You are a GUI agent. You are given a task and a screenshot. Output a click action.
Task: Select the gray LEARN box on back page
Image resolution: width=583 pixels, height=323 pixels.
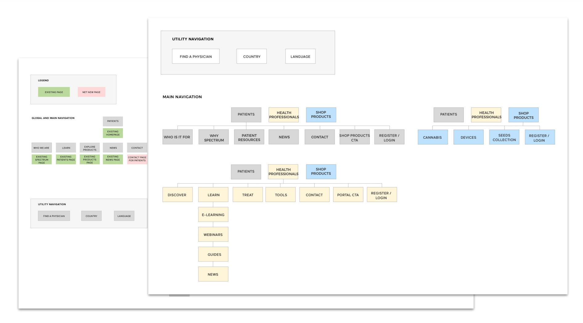(x=66, y=148)
